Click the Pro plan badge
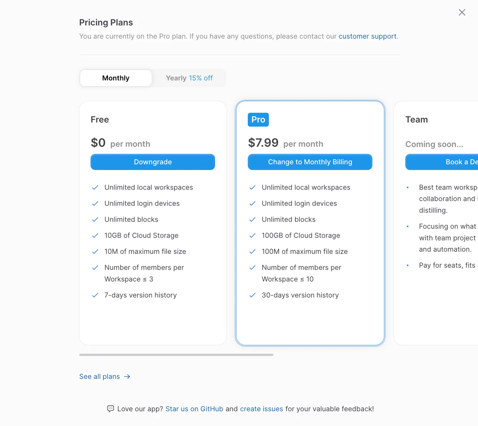The width and height of the screenshot is (478, 426). [258, 119]
